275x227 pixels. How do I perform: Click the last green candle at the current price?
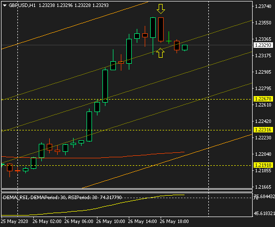[184, 48]
